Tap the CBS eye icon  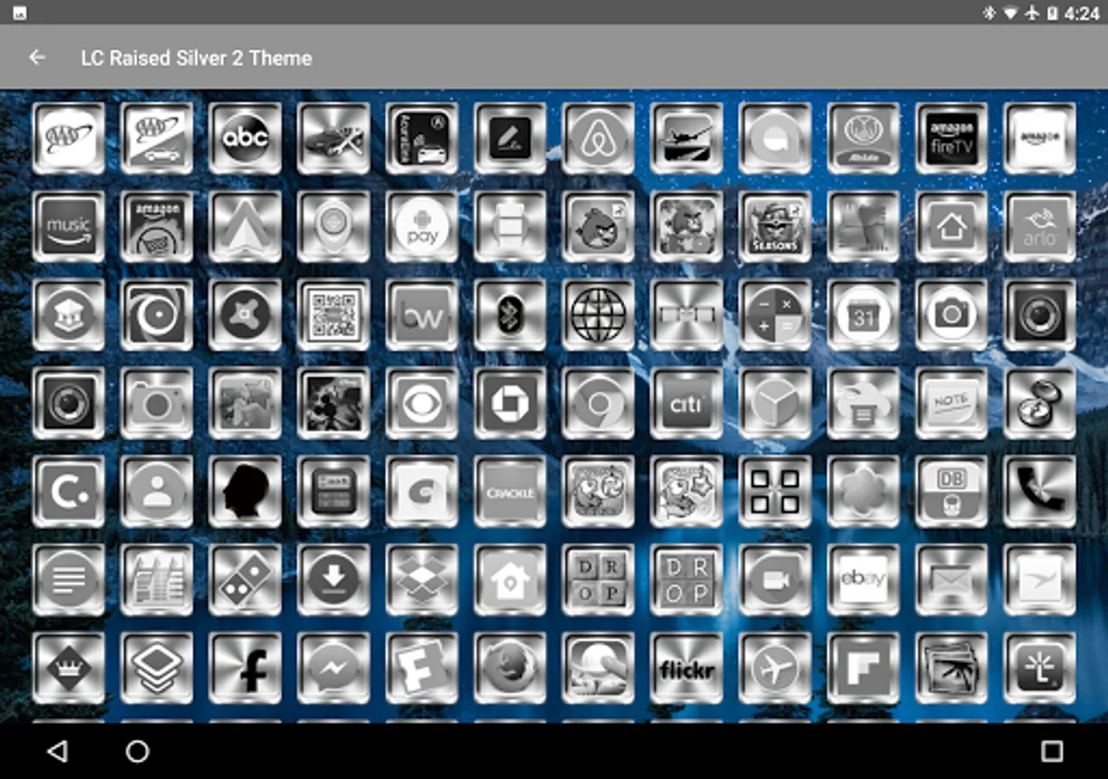click(x=422, y=403)
